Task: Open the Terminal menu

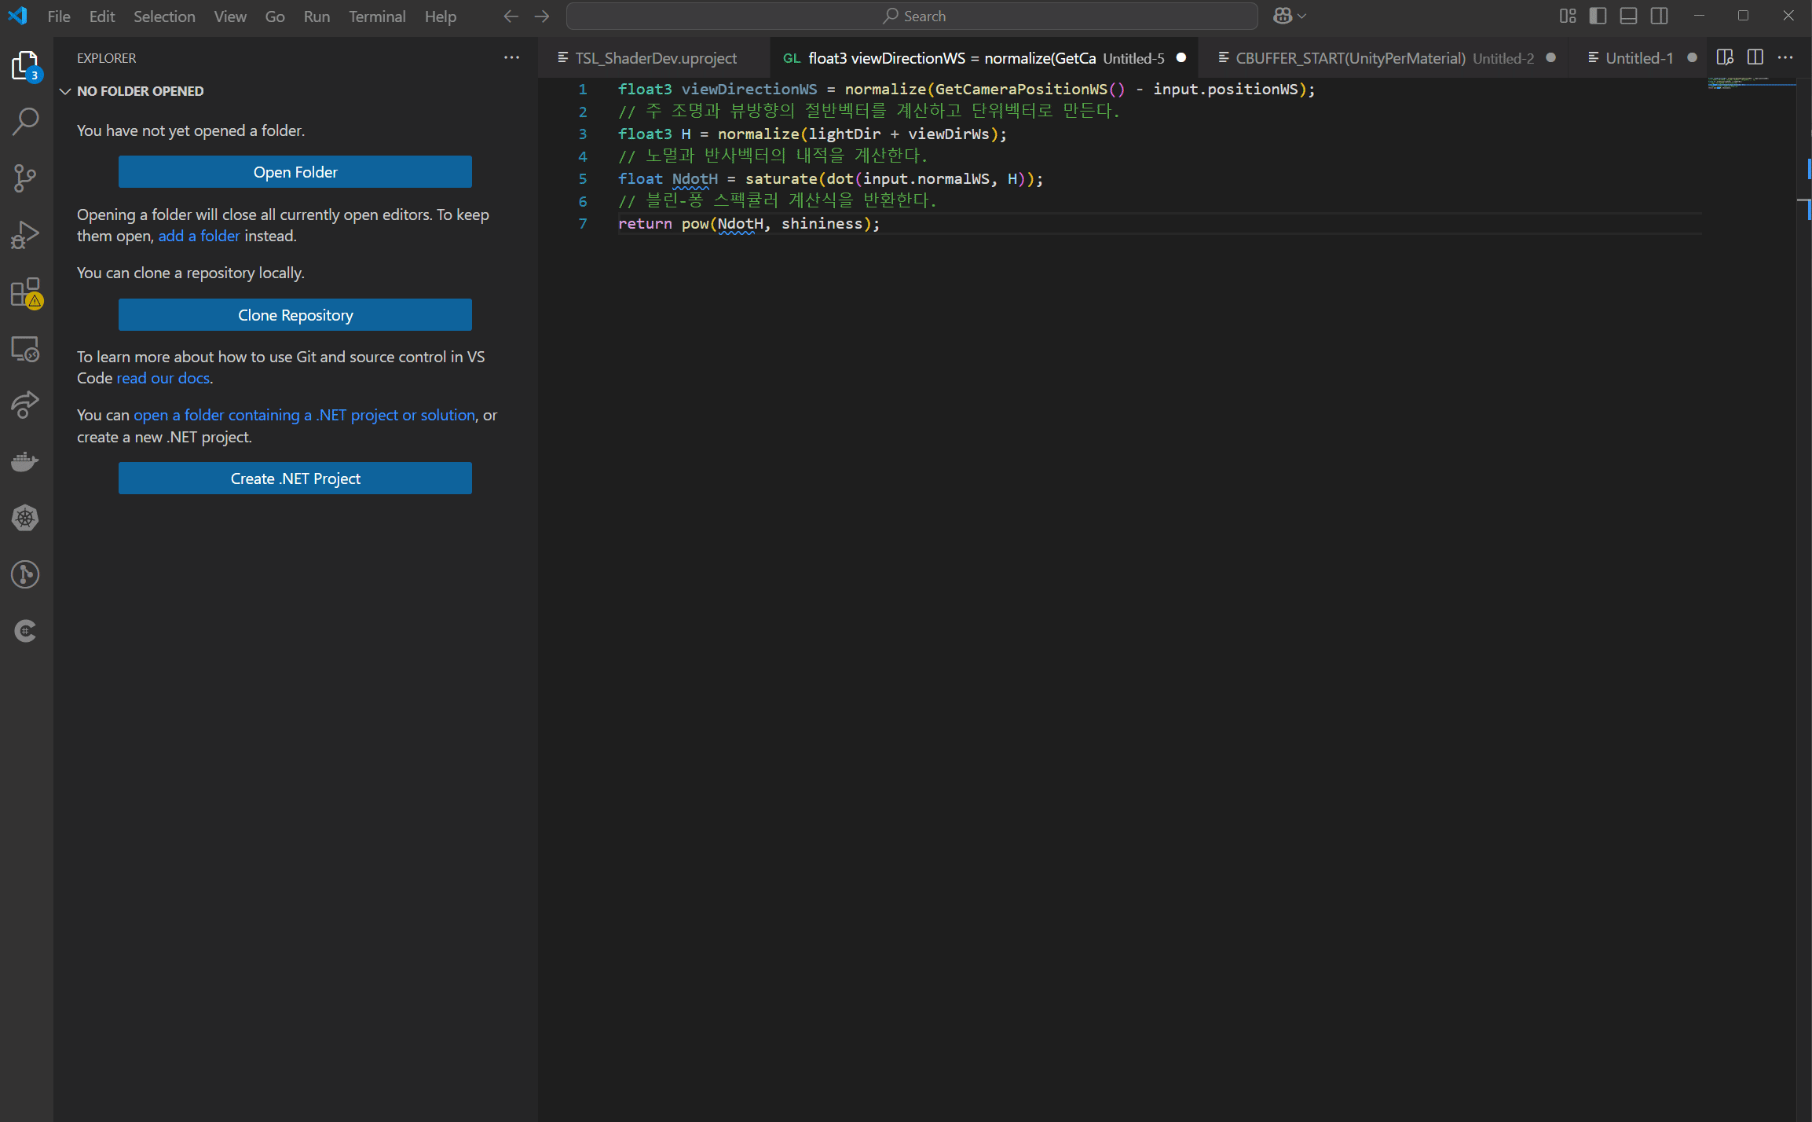Action: pos(377,16)
